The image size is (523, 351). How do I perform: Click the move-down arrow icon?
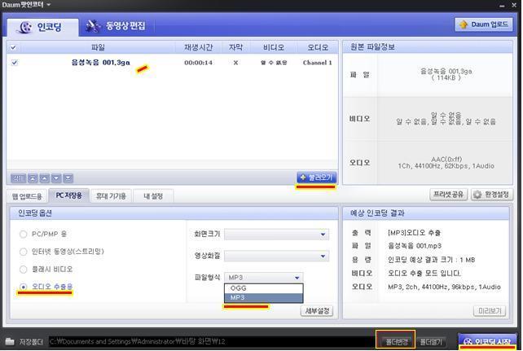point(56,178)
